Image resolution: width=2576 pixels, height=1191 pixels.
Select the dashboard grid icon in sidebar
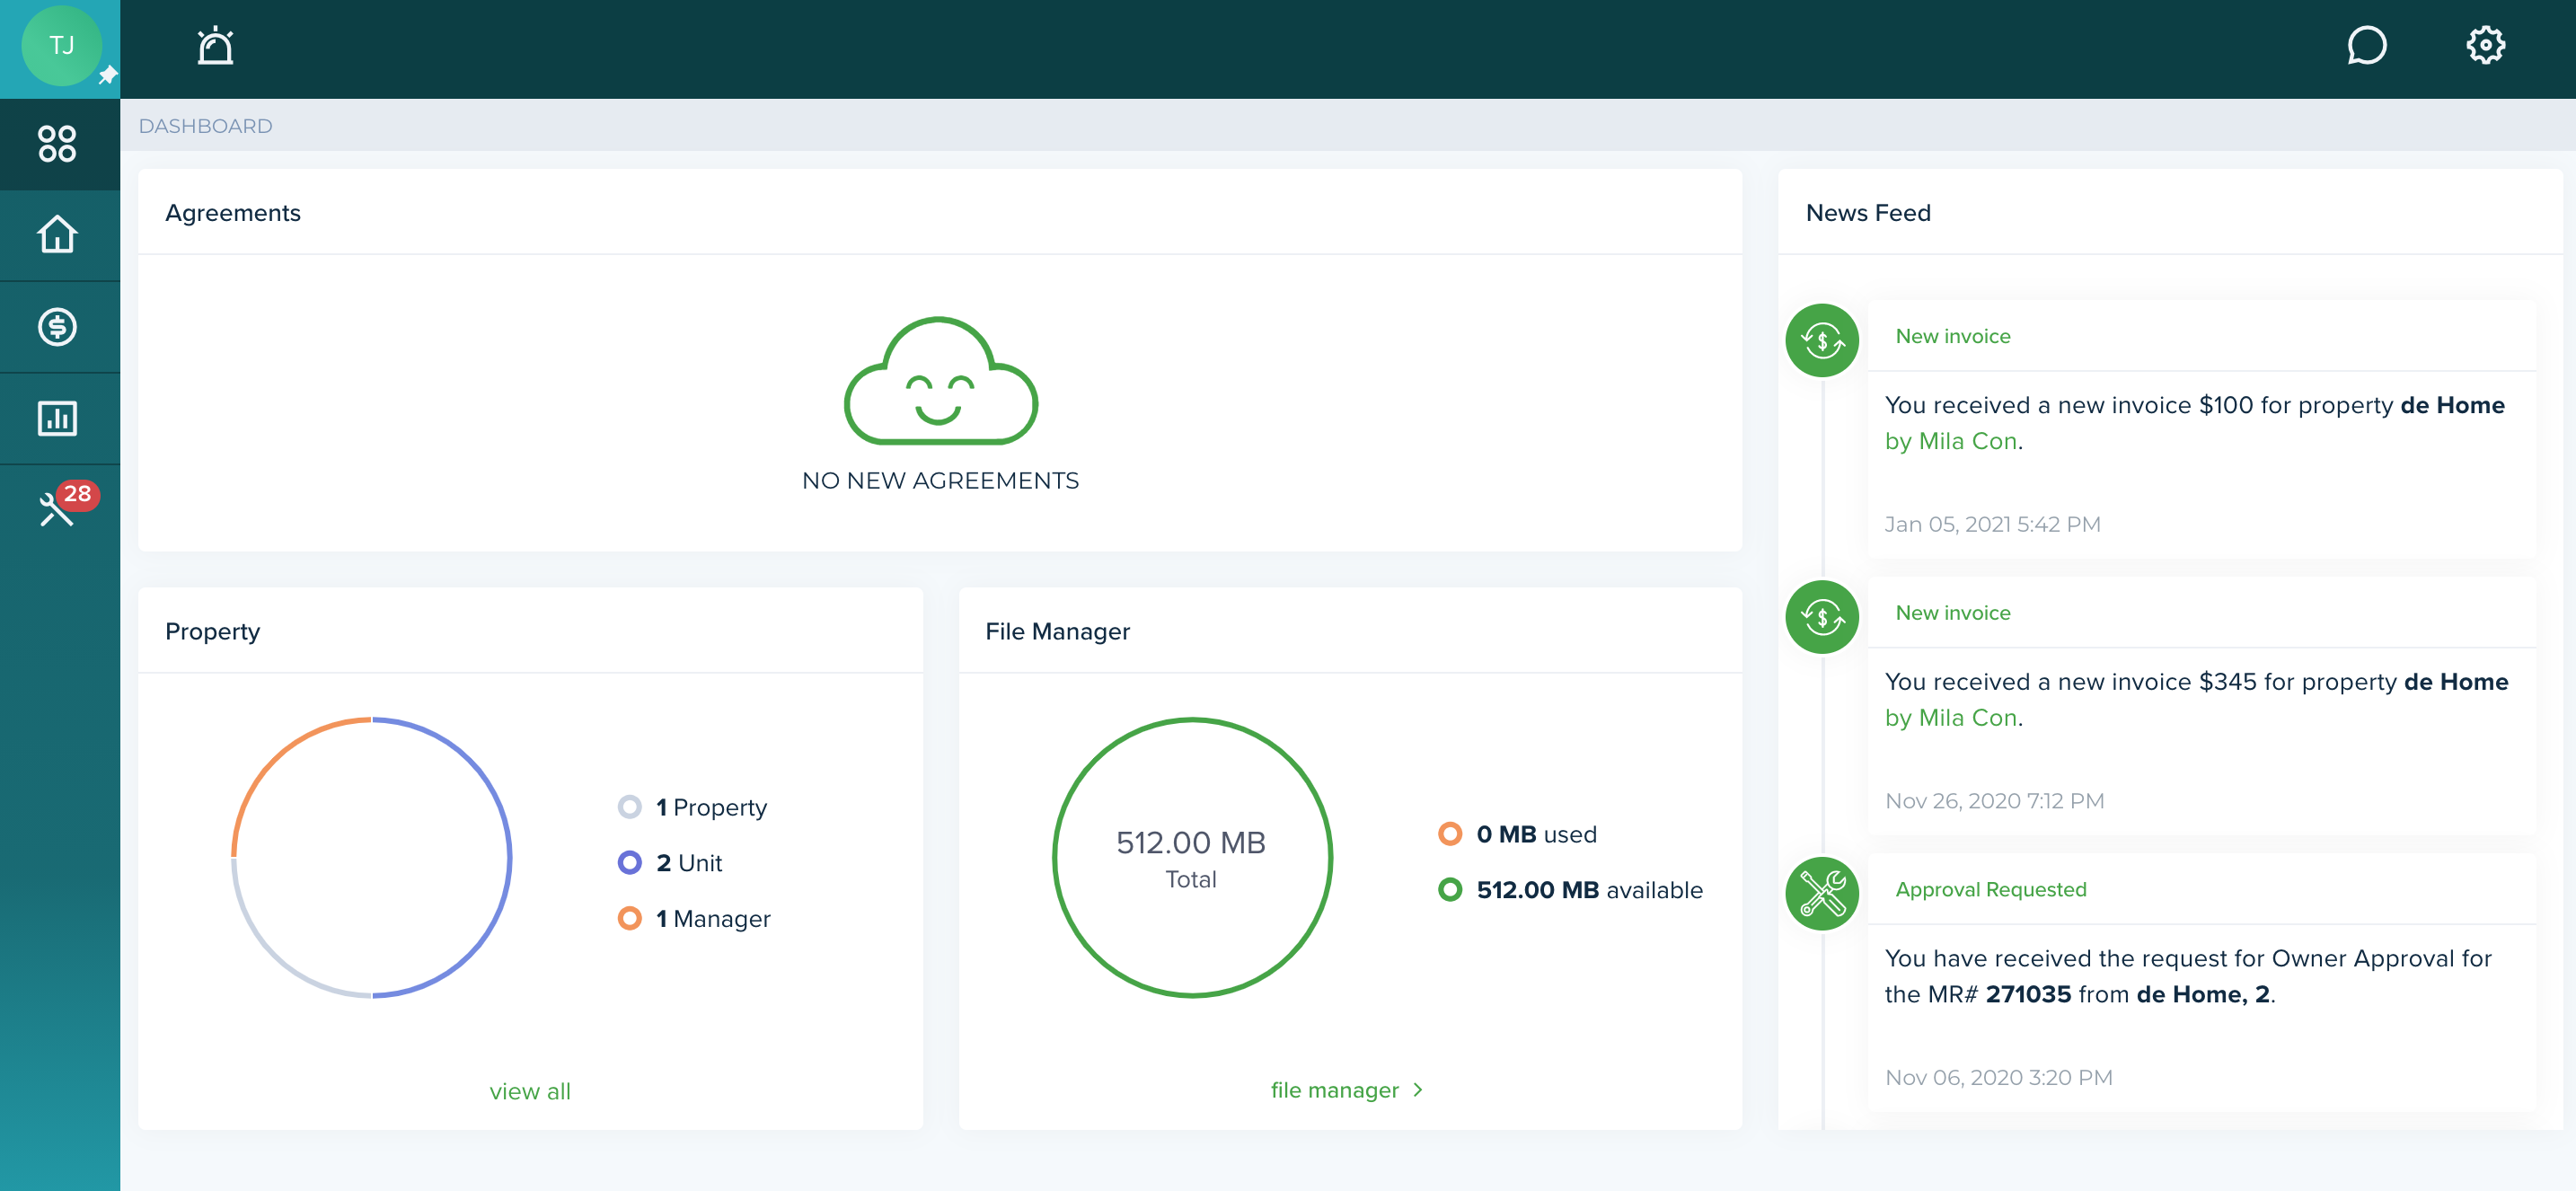pos(57,143)
